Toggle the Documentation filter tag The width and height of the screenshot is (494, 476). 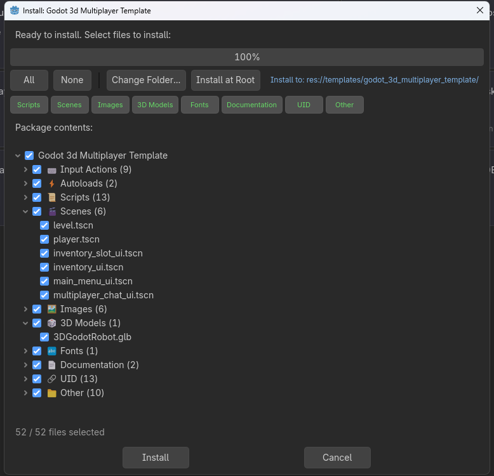tap(252, 105)
